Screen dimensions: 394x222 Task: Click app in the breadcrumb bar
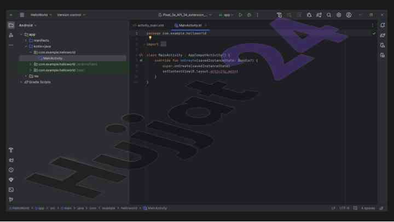coord(40,208)
